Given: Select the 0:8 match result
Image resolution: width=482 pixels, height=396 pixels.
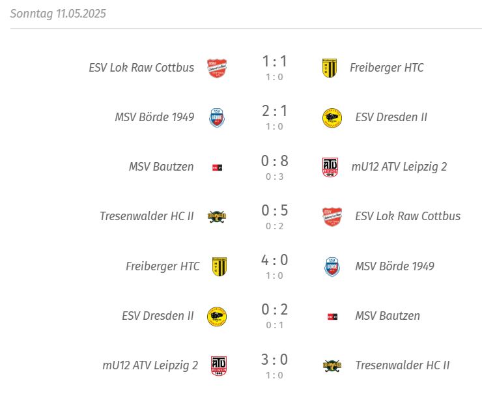Looking at the screenshot, I should (274, 161).
